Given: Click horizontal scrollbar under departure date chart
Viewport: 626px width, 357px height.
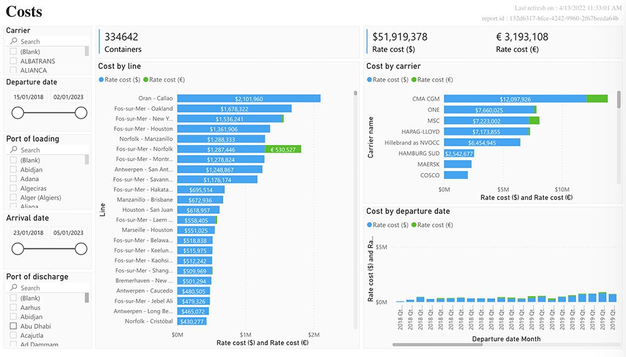Looking at the screenshot, I should (438, 344).
